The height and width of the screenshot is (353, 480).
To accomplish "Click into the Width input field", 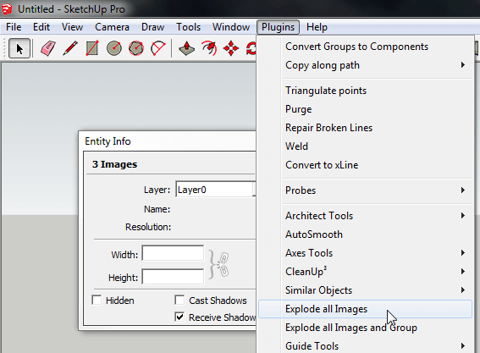I will pos(173,253).
